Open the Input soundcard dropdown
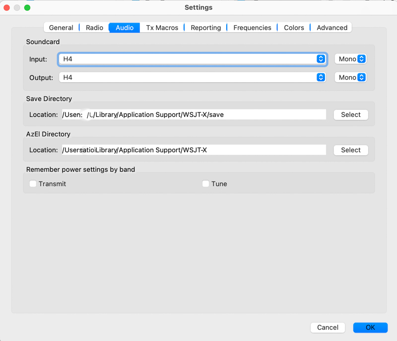397x341 pixels. click(192, 59)
